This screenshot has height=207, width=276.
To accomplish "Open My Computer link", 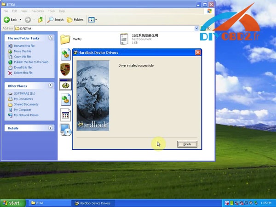I will click(x=23, y=110).
